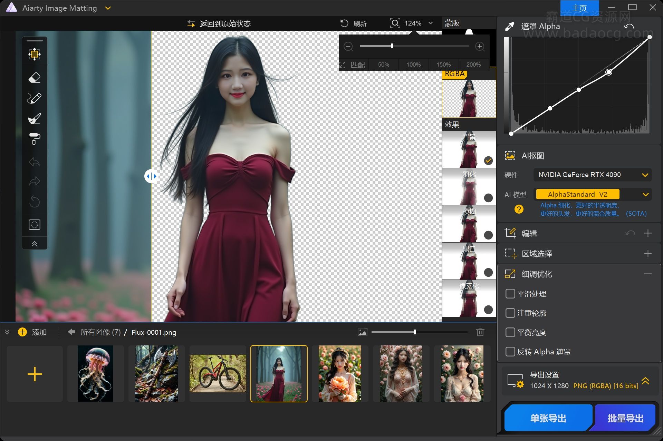Select the move/transform tool in left toolbar
This screenshot has width=663, height=441.
tap(35, 54)
